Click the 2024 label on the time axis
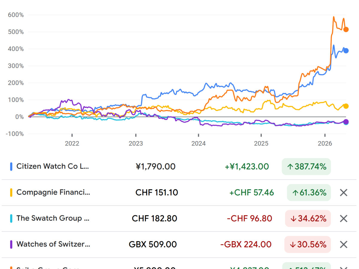This screenshot has height=269, width=359. tap(198, 143)
